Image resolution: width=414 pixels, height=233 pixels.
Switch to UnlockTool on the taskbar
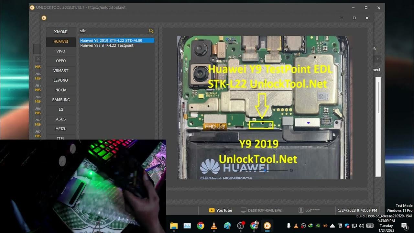pos(267,226)
